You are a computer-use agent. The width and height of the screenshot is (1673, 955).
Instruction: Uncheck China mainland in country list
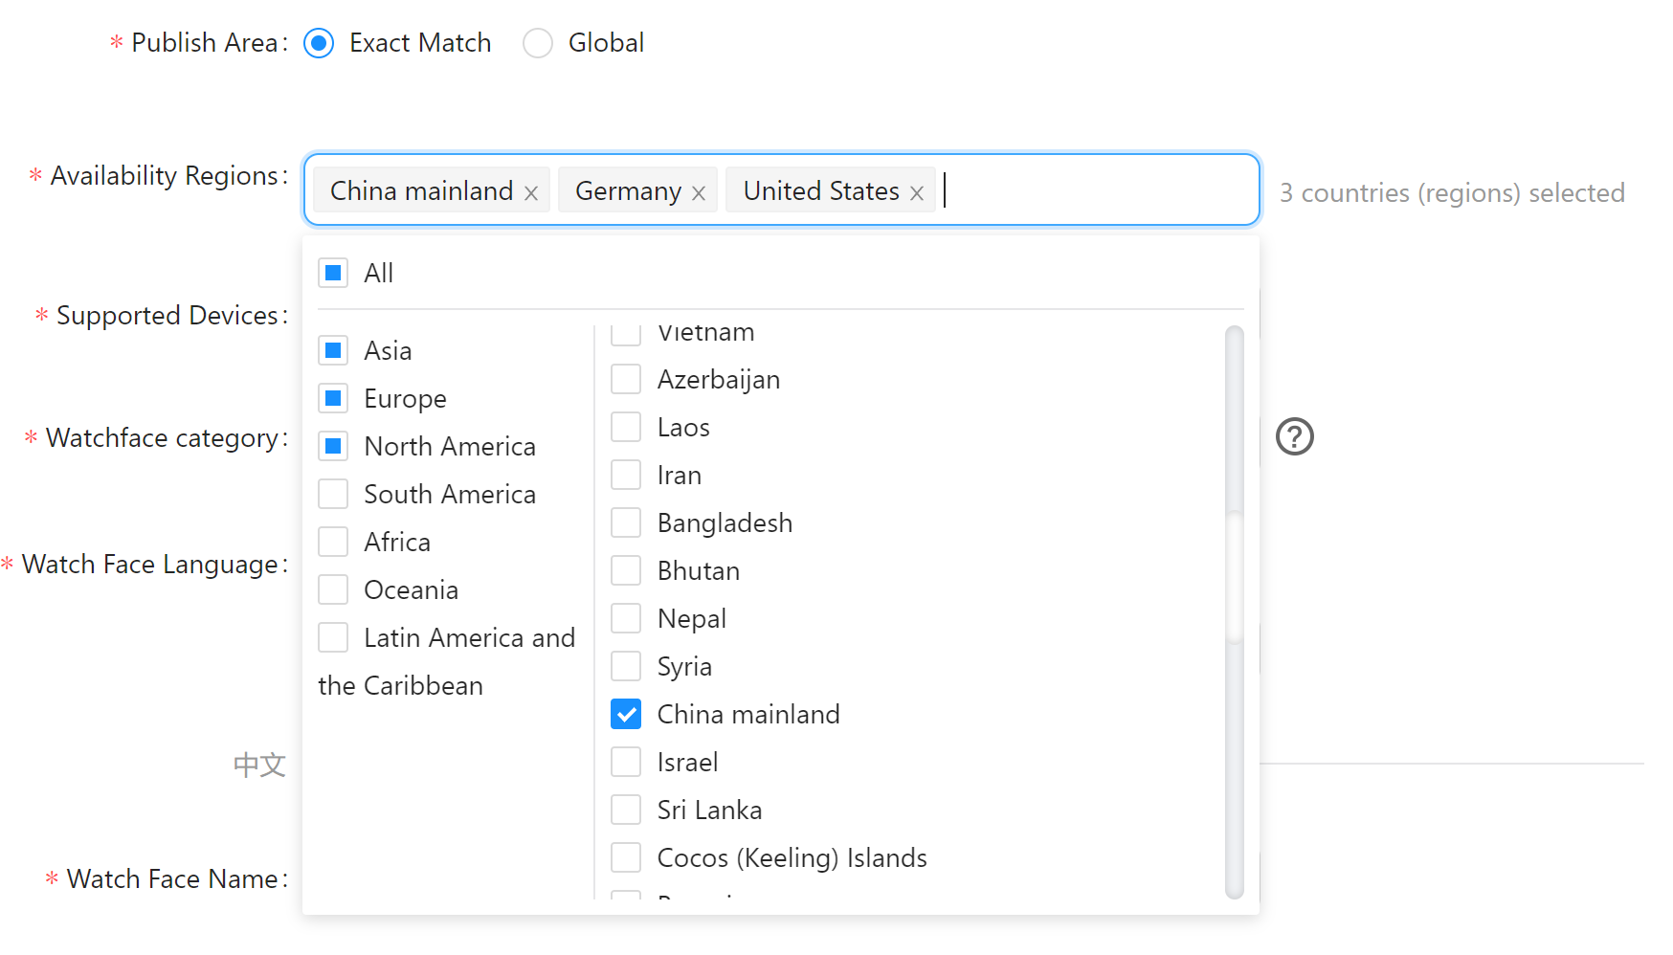pos(626,714)
